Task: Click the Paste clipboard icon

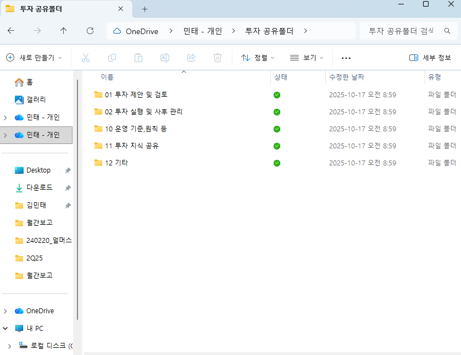Action: click(138, 58)
